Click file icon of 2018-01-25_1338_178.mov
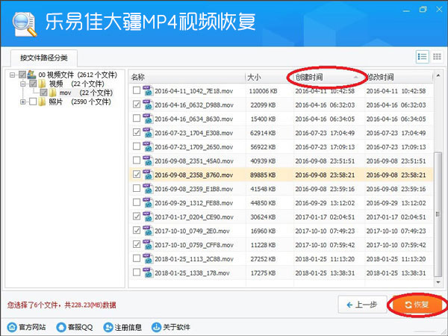Image resolution: width=448 pixels, height=336 pixels. tap(148, 273)
